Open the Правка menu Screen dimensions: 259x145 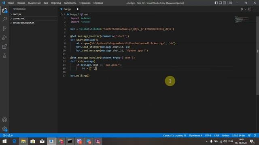tap(21, 3)
